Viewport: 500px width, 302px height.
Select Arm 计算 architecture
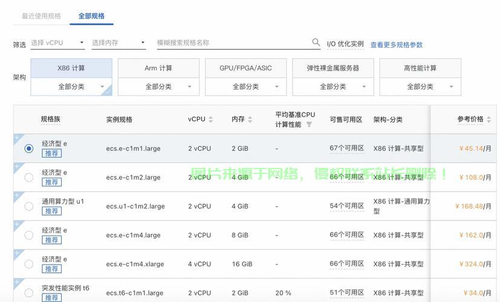158,68
